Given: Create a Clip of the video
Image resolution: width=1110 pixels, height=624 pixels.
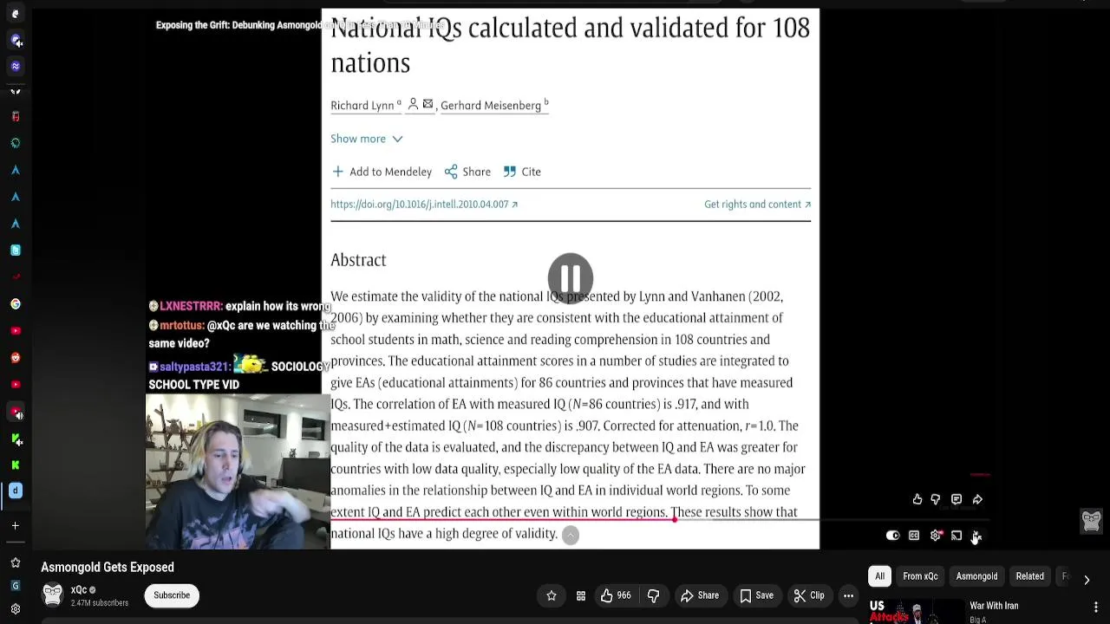Looking at the screenshot, I should 809,595.
